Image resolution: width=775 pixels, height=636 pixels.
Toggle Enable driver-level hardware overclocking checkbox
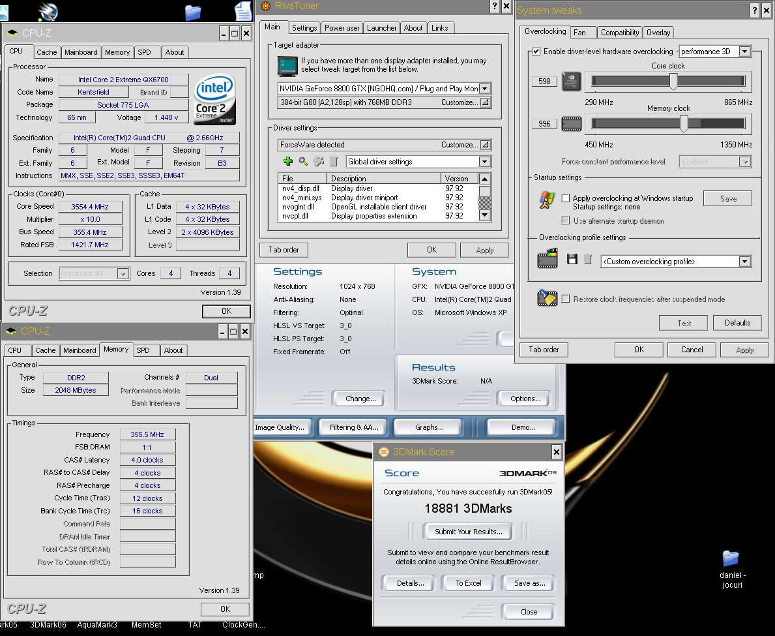point(536,52)
